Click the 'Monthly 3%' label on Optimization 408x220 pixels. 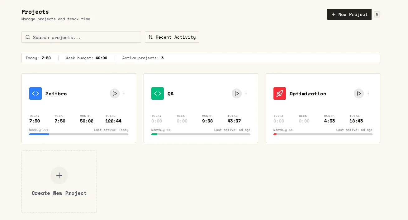pos(283,130)
